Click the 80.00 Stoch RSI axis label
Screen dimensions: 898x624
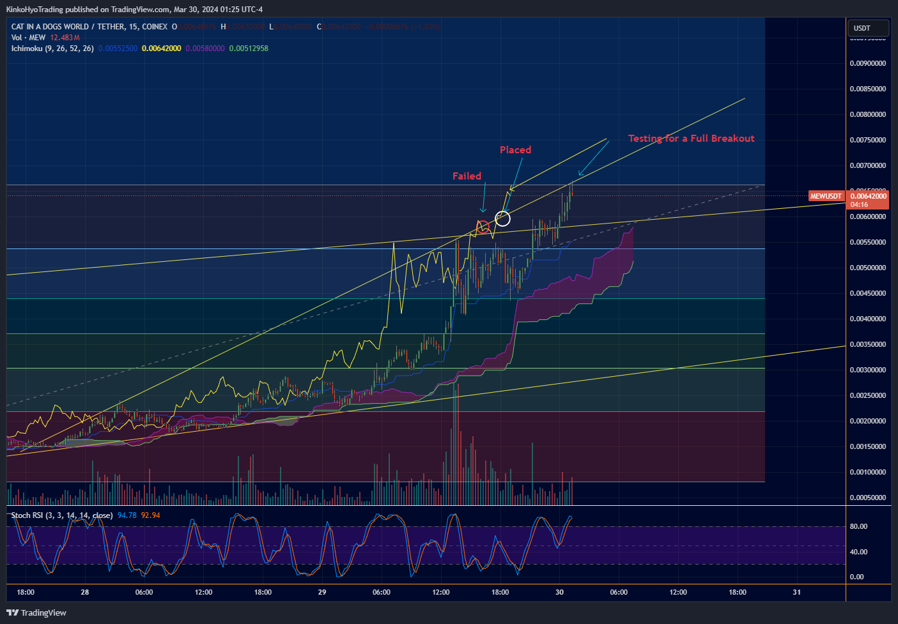point(858,526)
